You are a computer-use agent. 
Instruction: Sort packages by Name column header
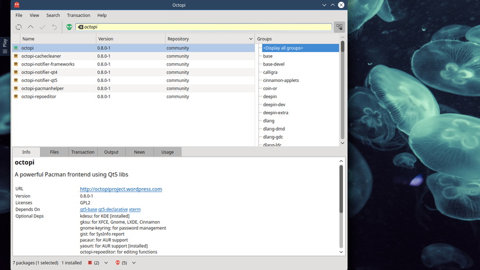58,39
